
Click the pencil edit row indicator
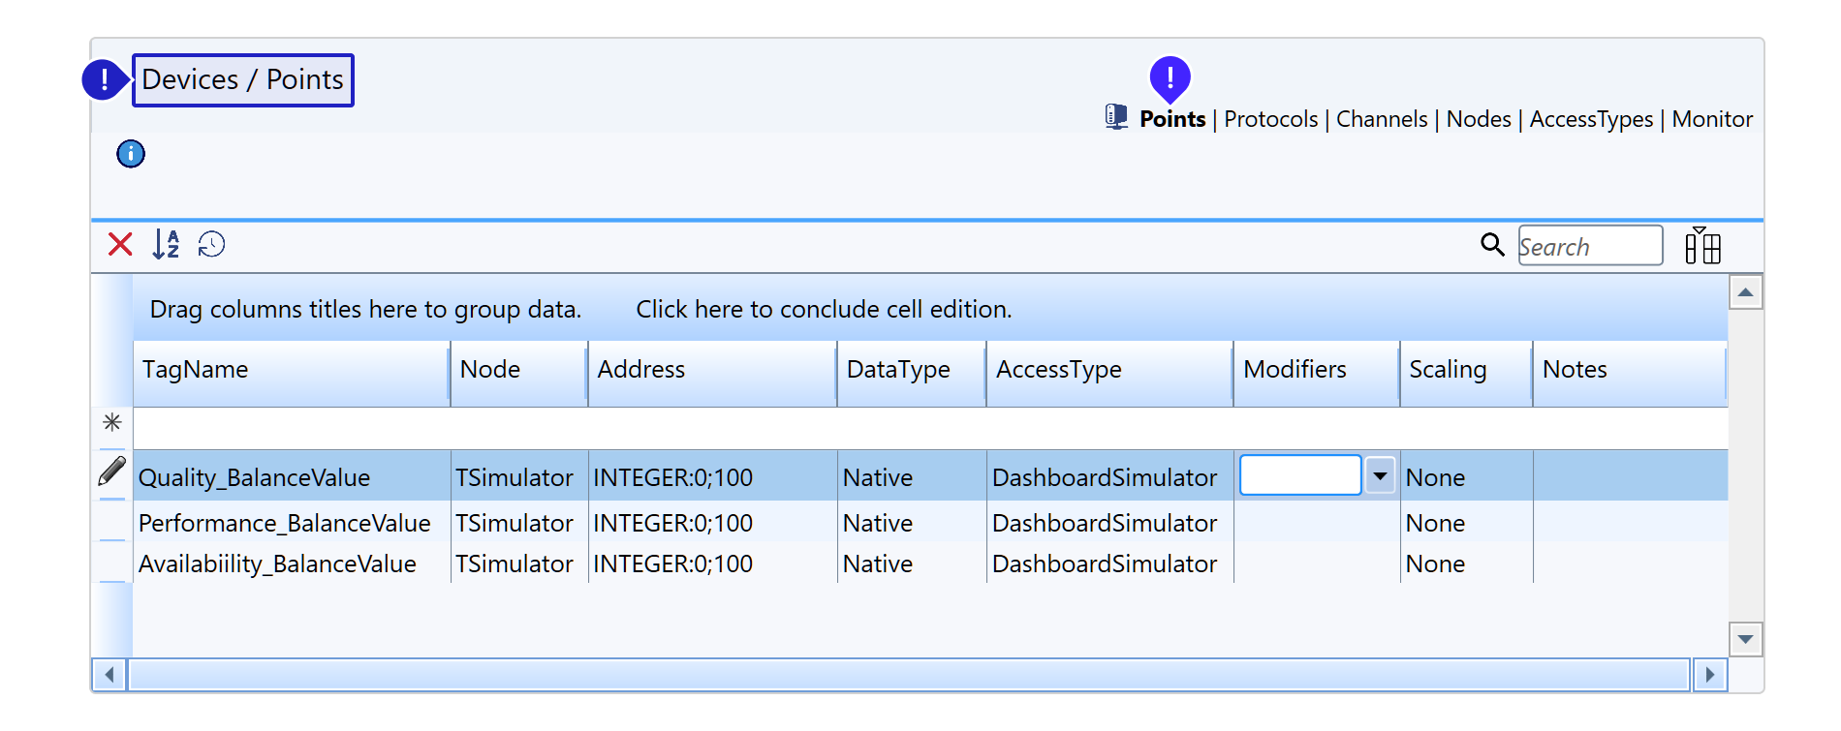[112, 472]
